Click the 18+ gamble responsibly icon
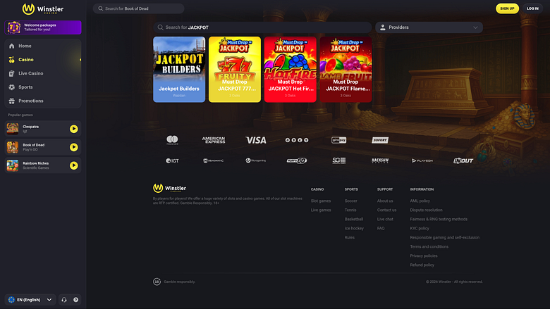 pos(157,282)
